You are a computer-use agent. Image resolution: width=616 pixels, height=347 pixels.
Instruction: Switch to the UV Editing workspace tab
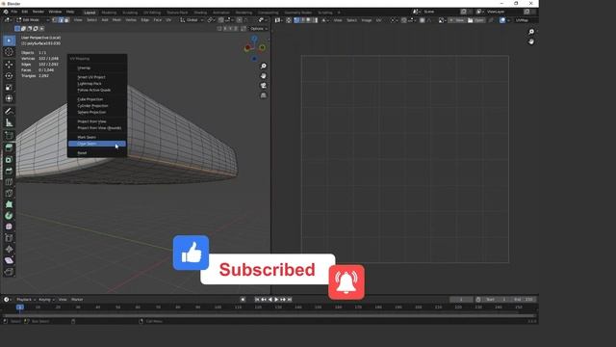[x=152, y=13]
